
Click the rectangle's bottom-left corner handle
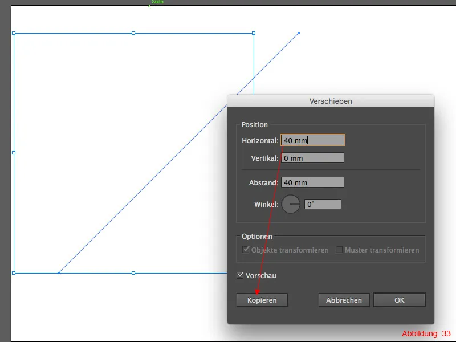coord(14,273)
